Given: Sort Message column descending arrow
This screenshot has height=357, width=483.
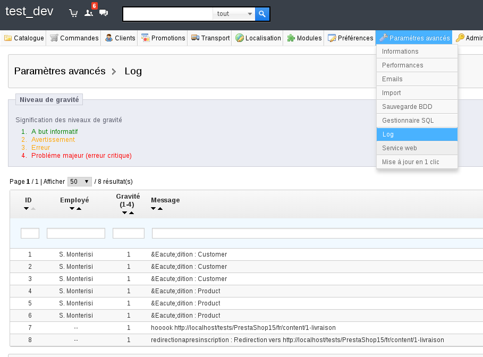Looking at the screenshot, I should pos(153,209).
